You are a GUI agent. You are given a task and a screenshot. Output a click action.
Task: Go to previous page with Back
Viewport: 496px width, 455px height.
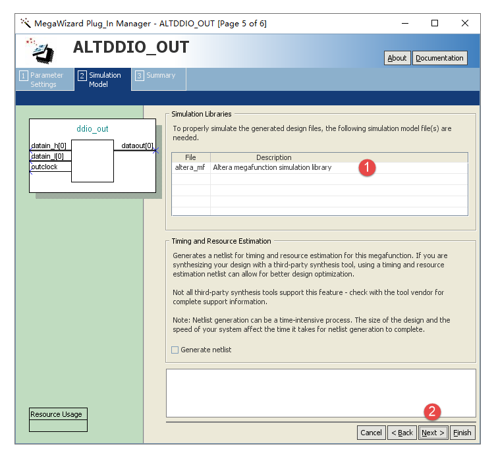[x=402, y=433]
